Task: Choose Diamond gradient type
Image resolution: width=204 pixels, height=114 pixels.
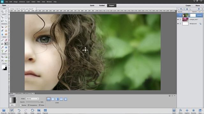Action: [66, 99]
